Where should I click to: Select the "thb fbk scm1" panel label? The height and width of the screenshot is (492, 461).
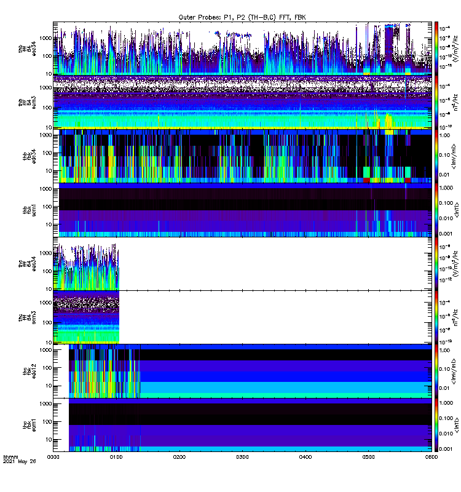[29, 210]
